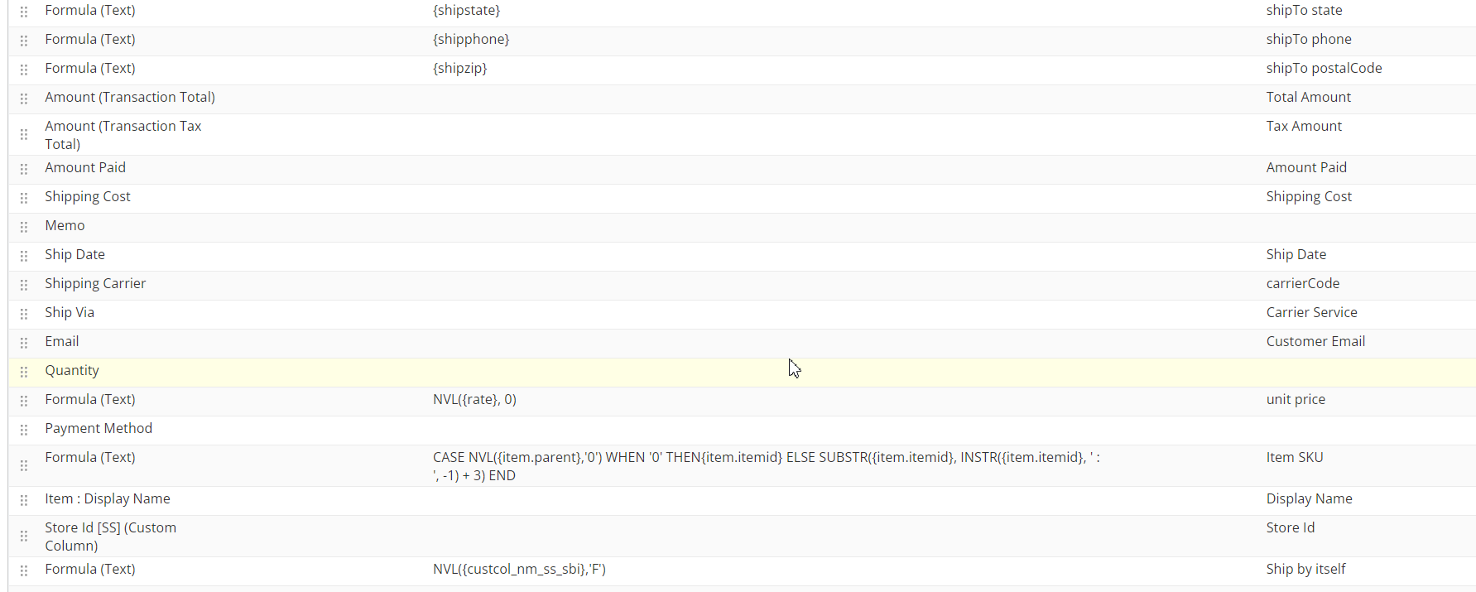Click the drag handle of Item SKU formula row

click(x=24, y=465)
